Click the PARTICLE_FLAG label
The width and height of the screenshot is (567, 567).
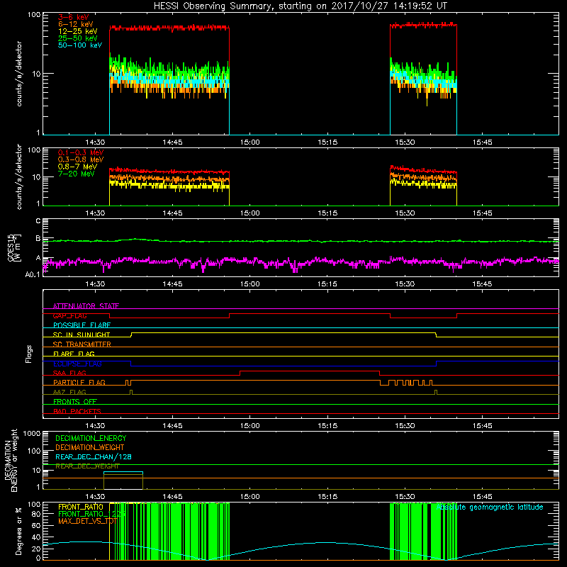tap(79, 383)
